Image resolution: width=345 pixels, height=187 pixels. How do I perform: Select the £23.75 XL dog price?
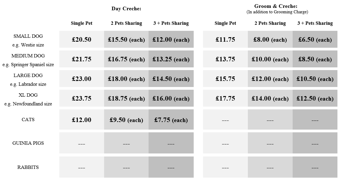pos(81,98)
